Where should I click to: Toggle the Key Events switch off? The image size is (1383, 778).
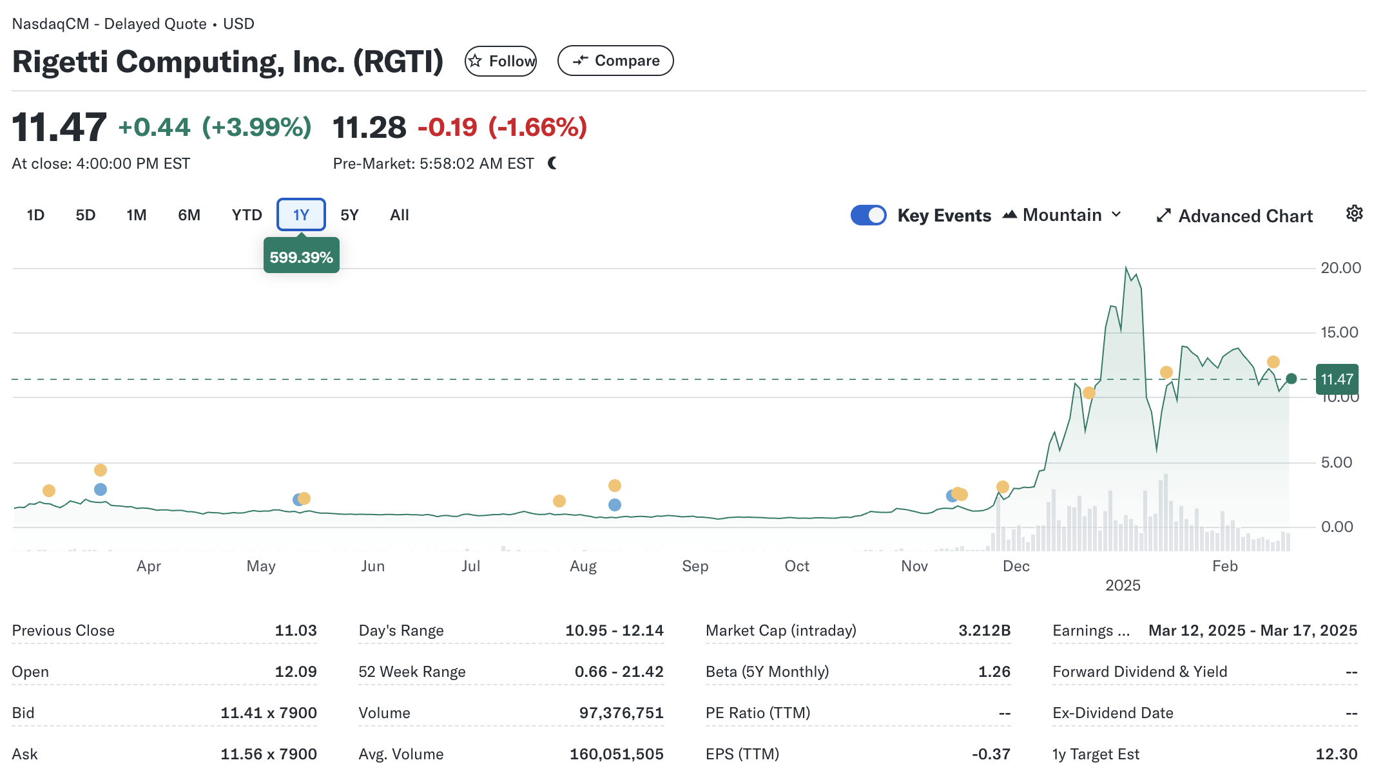tap(868, 215)
